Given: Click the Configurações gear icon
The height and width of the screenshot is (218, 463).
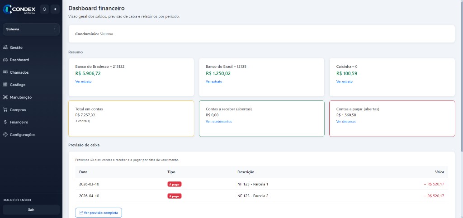Looking at the screenshot, I should [x=5, y=134].
